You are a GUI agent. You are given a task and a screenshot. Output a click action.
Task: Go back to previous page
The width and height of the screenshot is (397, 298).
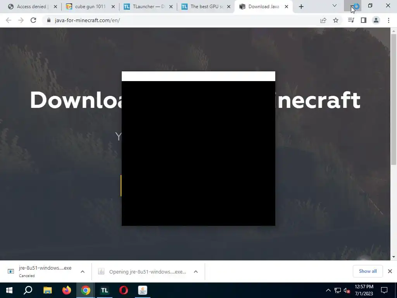coord(9,20)
